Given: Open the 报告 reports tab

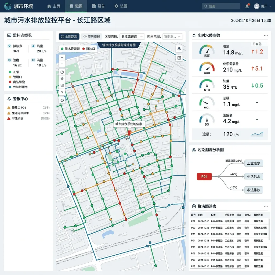Looking at the screenshot, I should click(x=98, y=6).
